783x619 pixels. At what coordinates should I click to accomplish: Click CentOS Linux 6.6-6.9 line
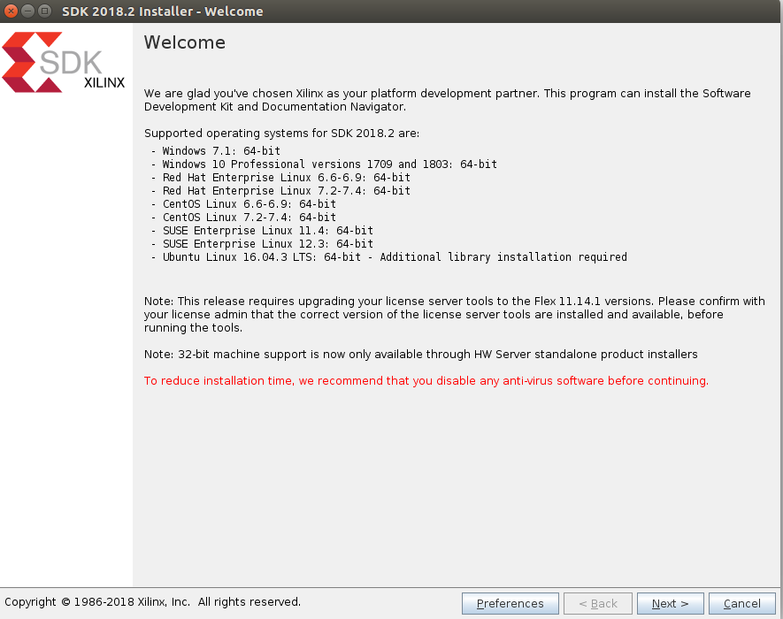[243, 203]
